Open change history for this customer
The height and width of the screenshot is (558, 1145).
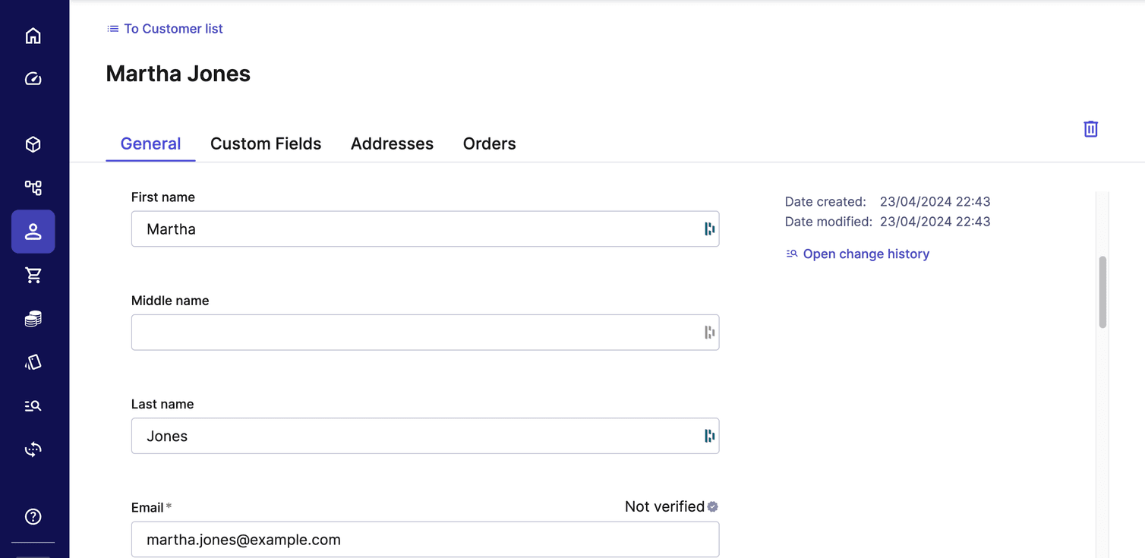click(x=866, y=254)
